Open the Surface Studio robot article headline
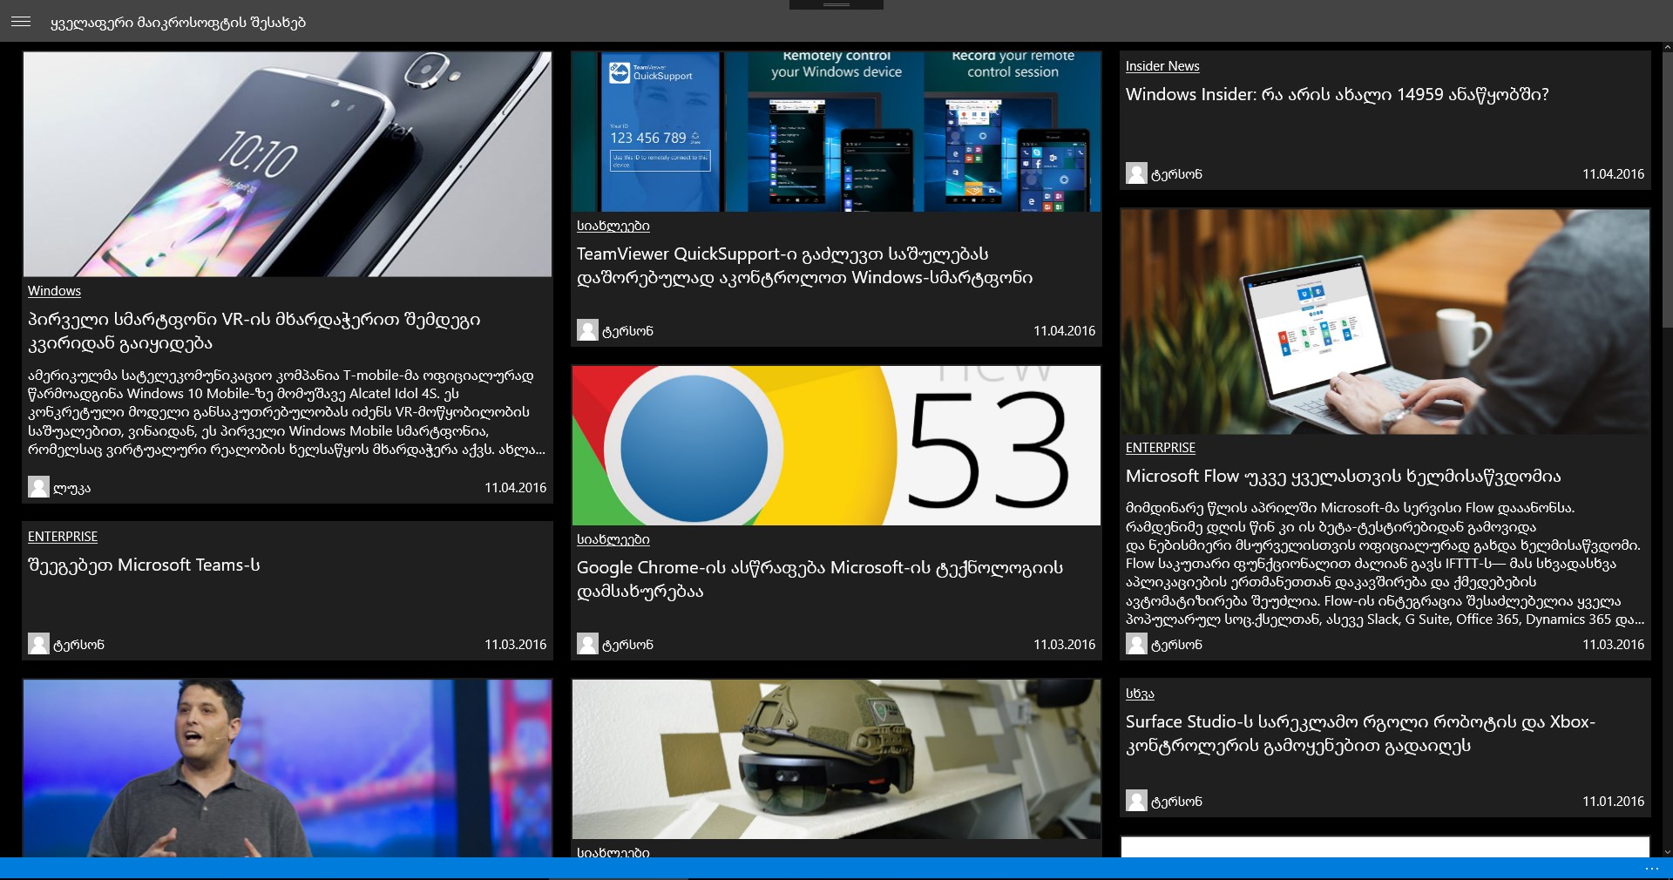This screenshot has height=880, width=1673. (1360, 734)
